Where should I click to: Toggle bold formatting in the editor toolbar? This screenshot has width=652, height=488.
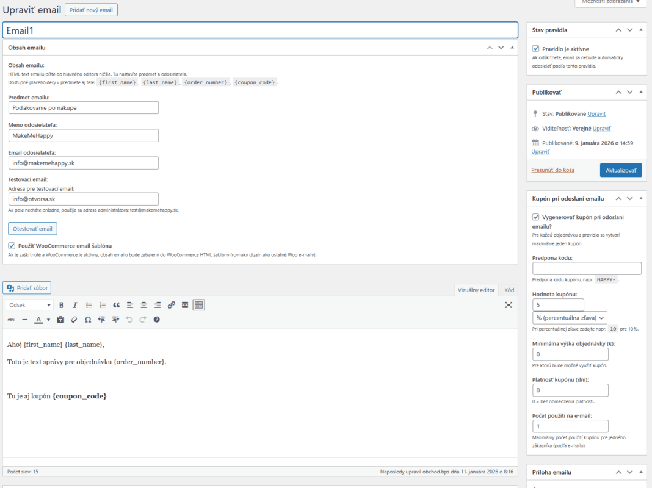(61, 305)
